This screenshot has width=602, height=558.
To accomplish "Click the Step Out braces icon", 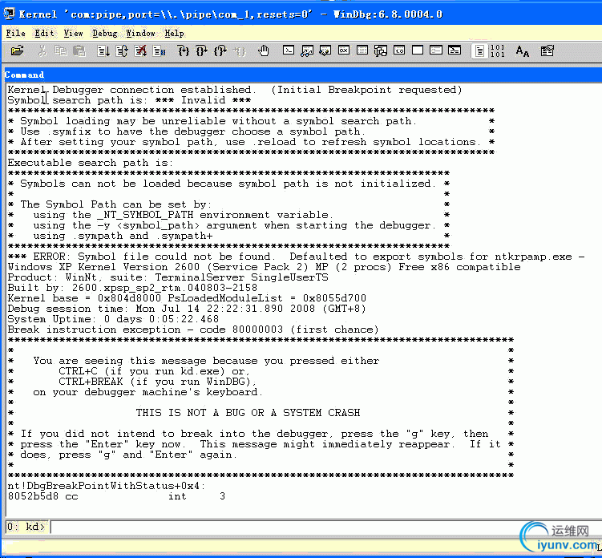I will (x=220, y=51).
